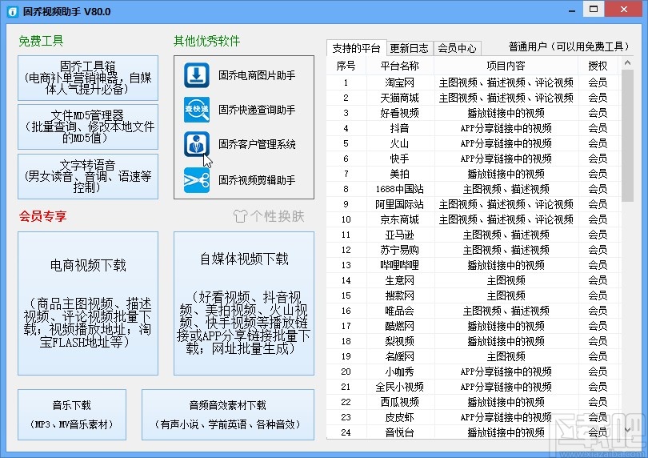The image size is (648, 458).
Task: Select the 皮皮虾 row
Action: (474, 417)
